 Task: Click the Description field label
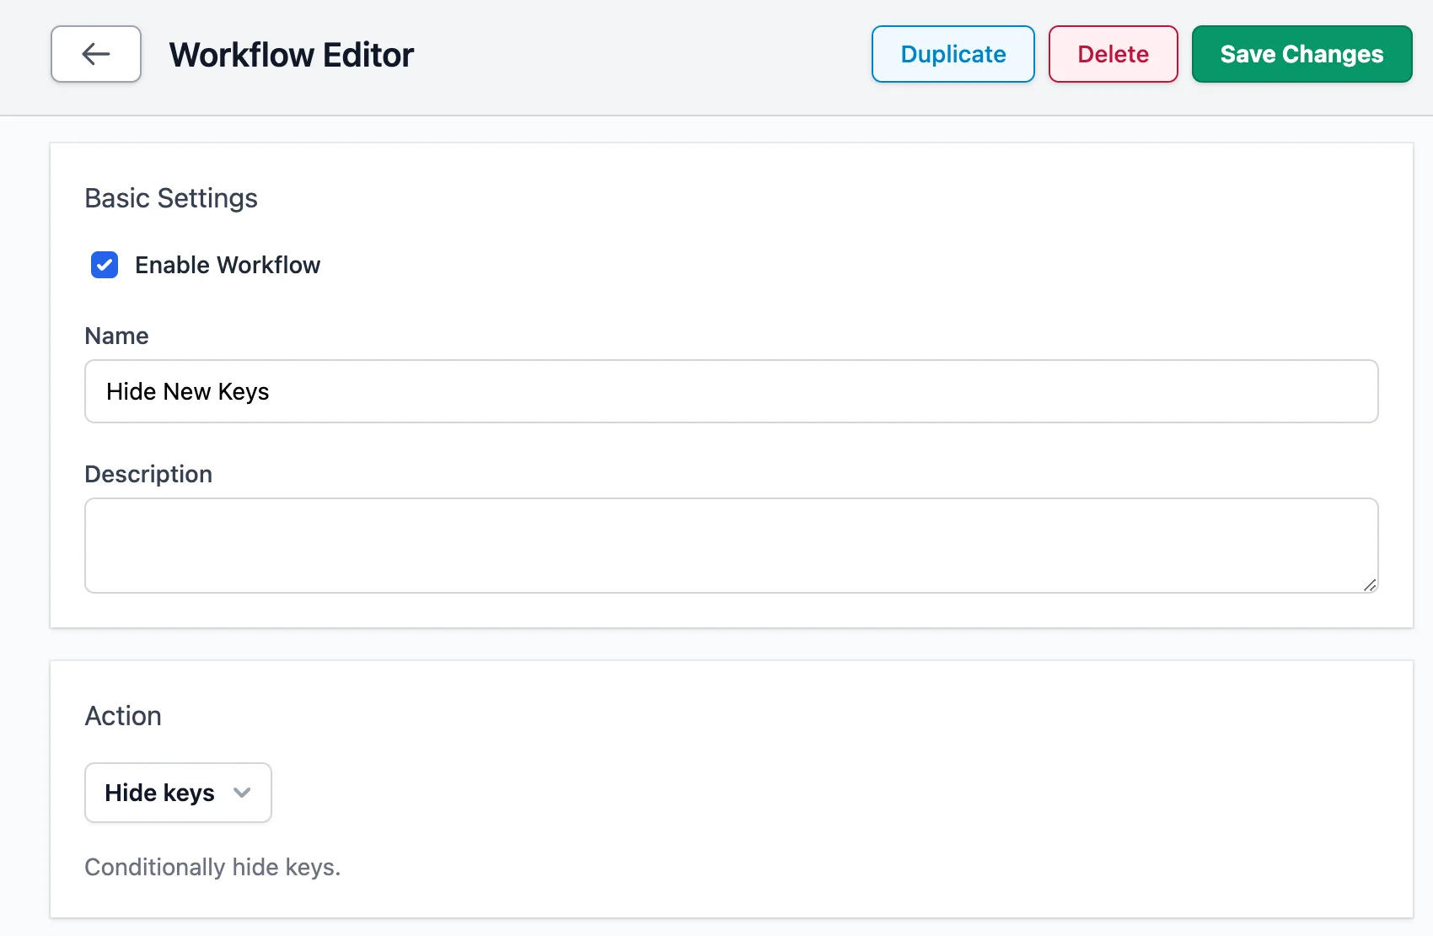[x=148, y=474]
